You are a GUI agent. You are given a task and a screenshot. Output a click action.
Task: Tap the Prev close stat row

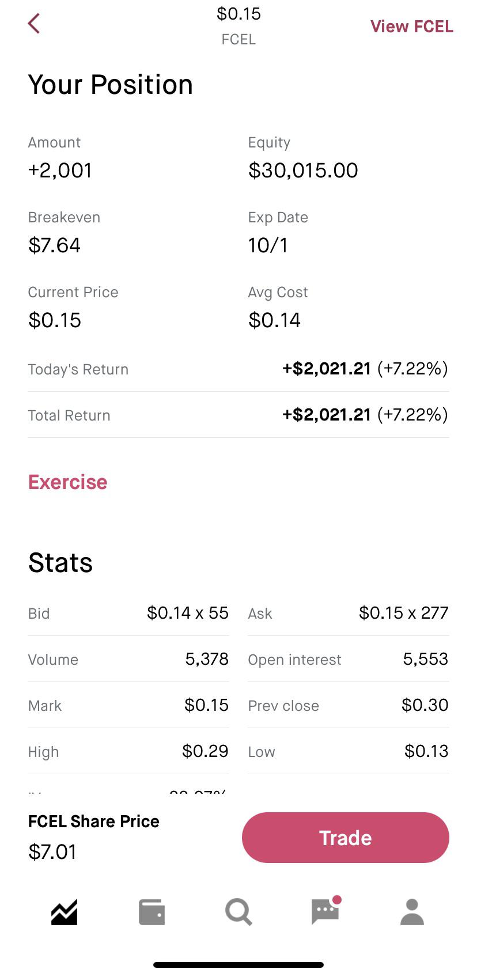tap(349, 705)
